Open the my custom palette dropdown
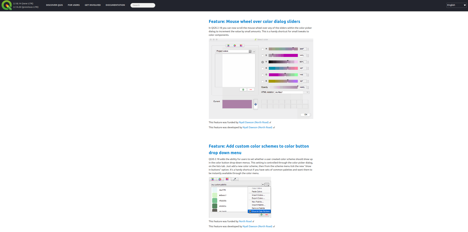468x232 pixels. [x=237, y=185]
